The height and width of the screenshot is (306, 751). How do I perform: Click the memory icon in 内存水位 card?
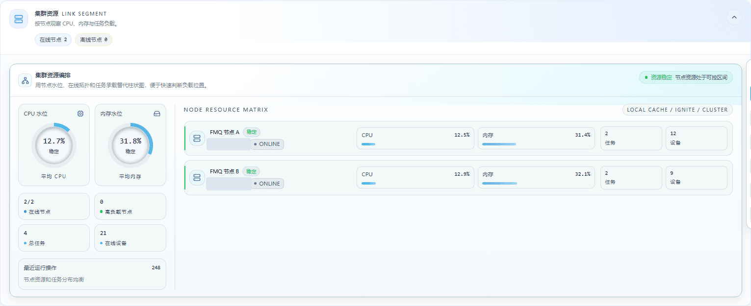[x=157, y=114]
